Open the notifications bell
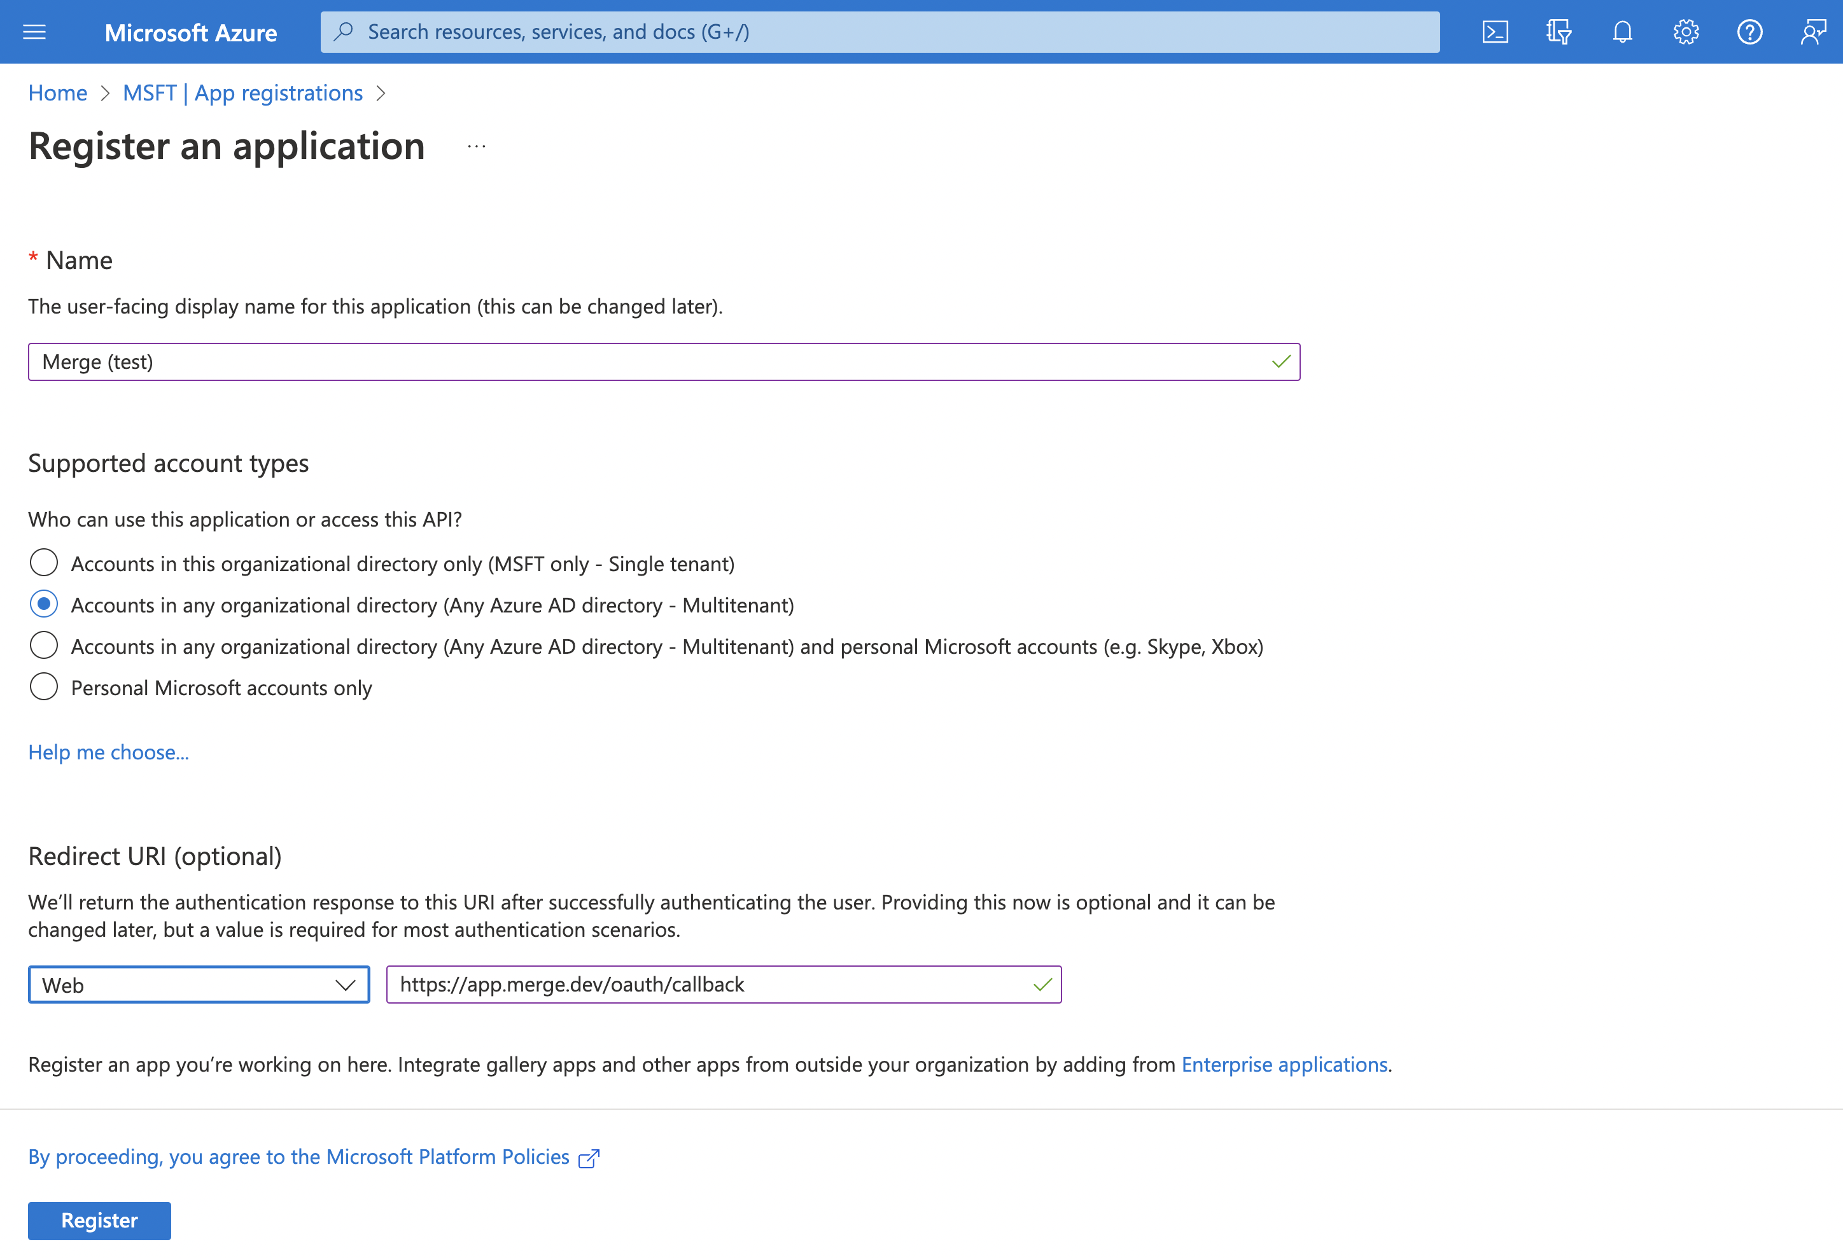The height and width of the screenshot is (1258, 1843). (x=1623, y=32)
